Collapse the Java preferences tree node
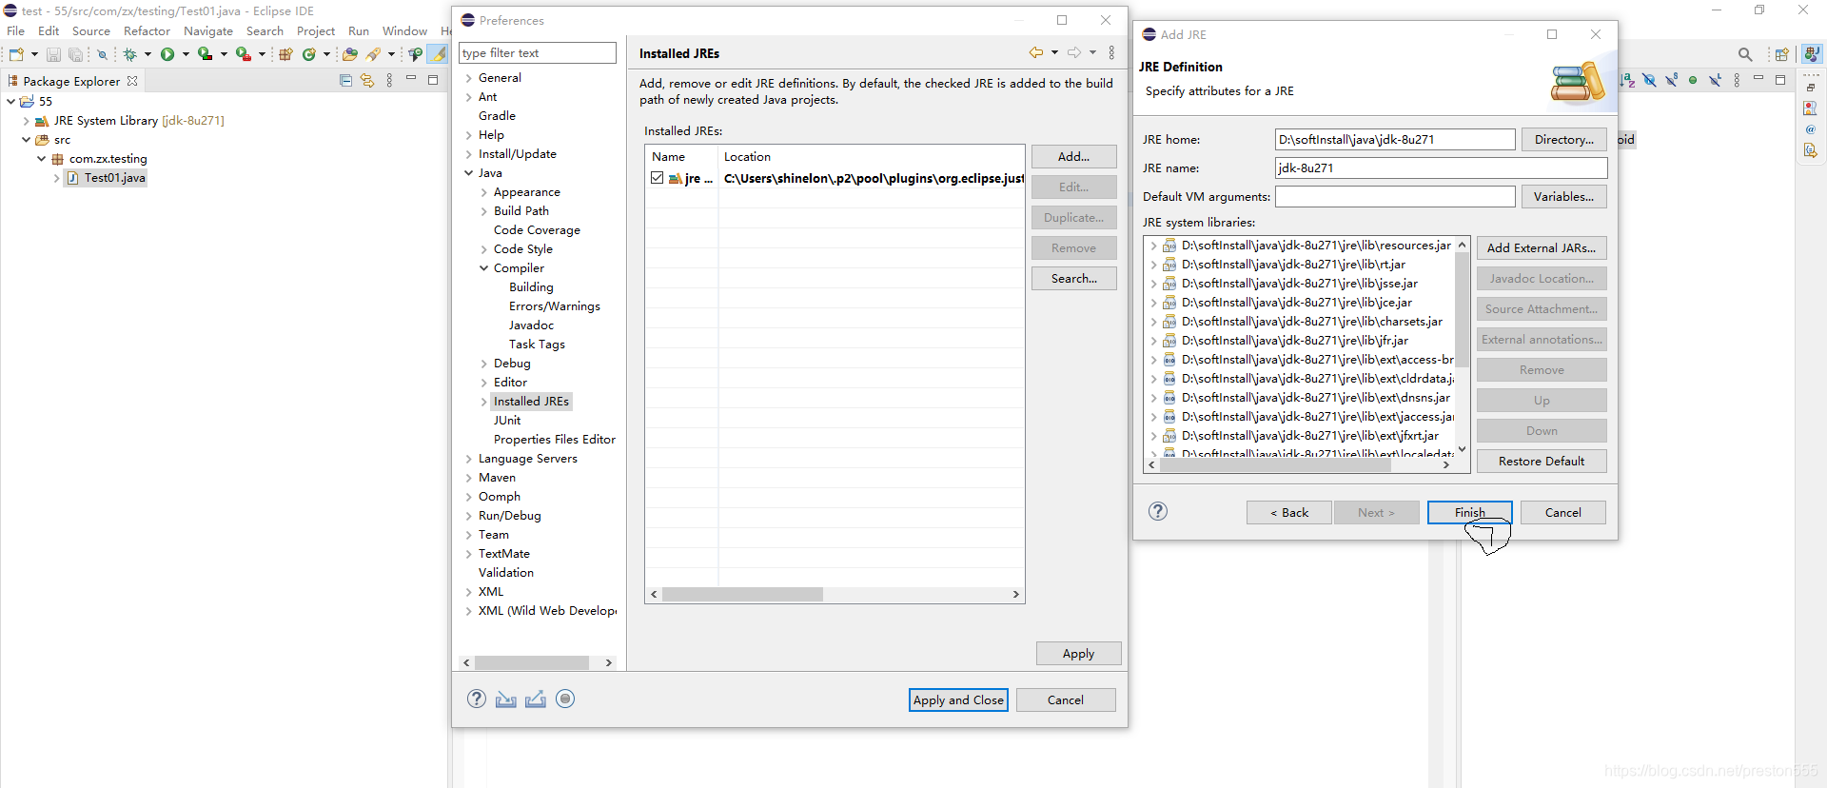 point(468,173)
